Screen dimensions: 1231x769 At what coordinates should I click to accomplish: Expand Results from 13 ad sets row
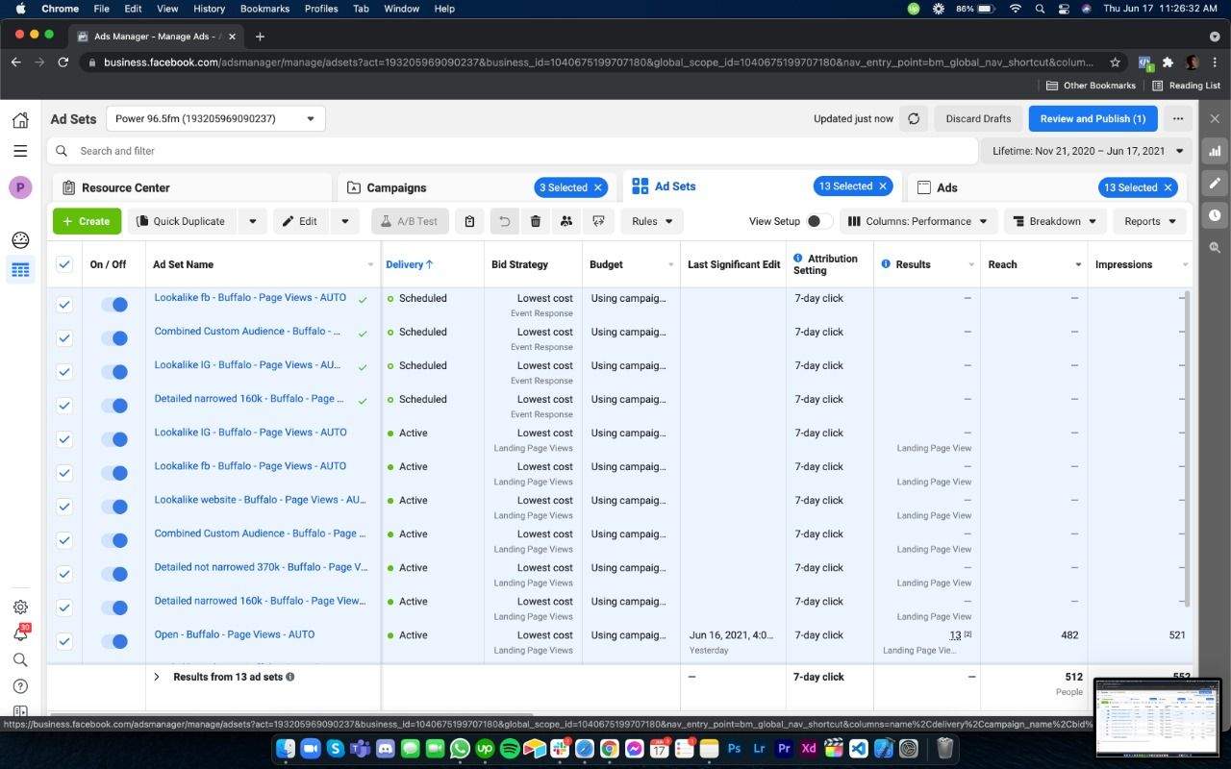pyautogui.click(x=157, y=677)
